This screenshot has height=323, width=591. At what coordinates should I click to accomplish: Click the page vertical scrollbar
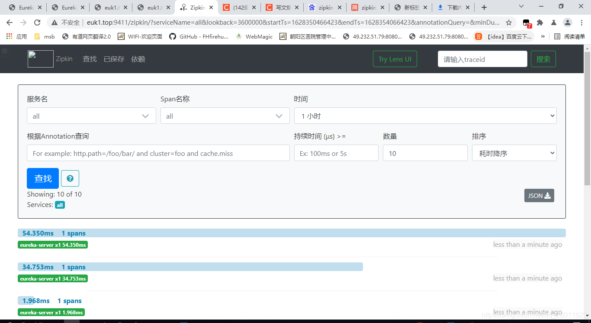pos(587,119)
